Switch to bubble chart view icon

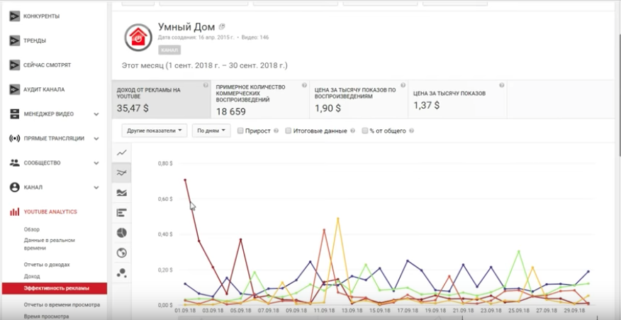click(122, 272)
